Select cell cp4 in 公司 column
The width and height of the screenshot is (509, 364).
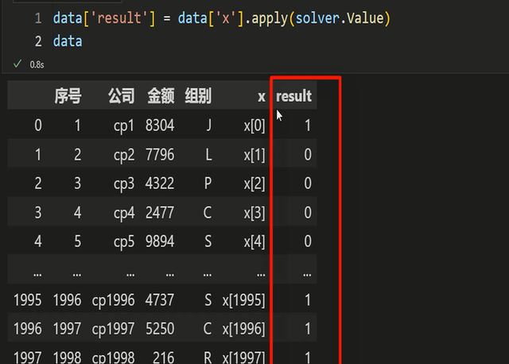[x=124, y=212]
